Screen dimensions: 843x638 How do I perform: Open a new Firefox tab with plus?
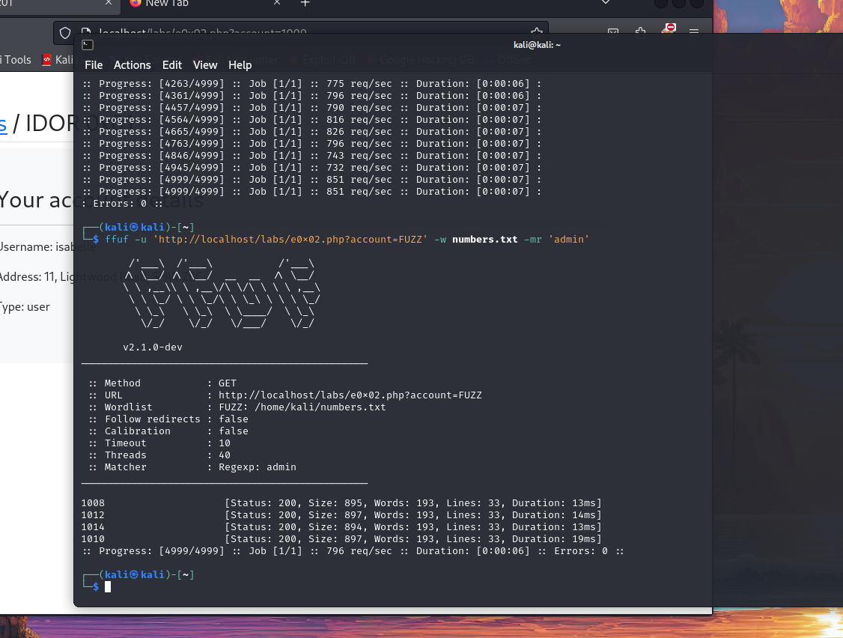[305, 3]
